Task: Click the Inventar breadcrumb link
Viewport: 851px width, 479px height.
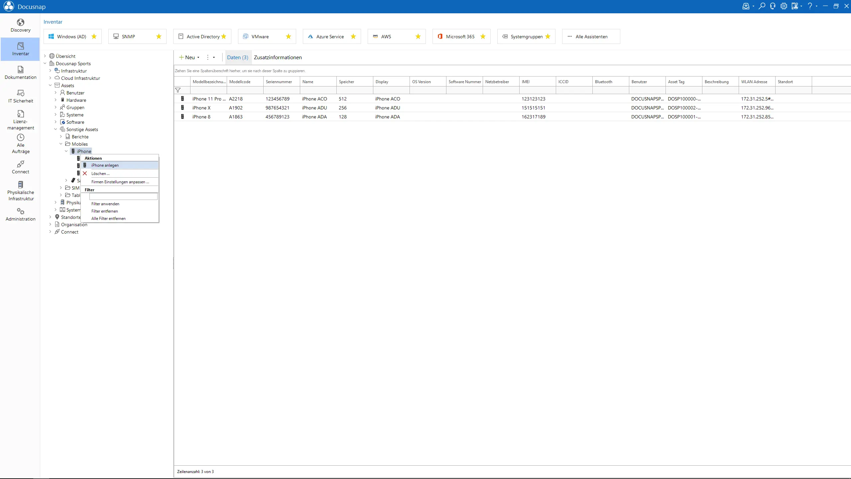Action: (53, 22)
